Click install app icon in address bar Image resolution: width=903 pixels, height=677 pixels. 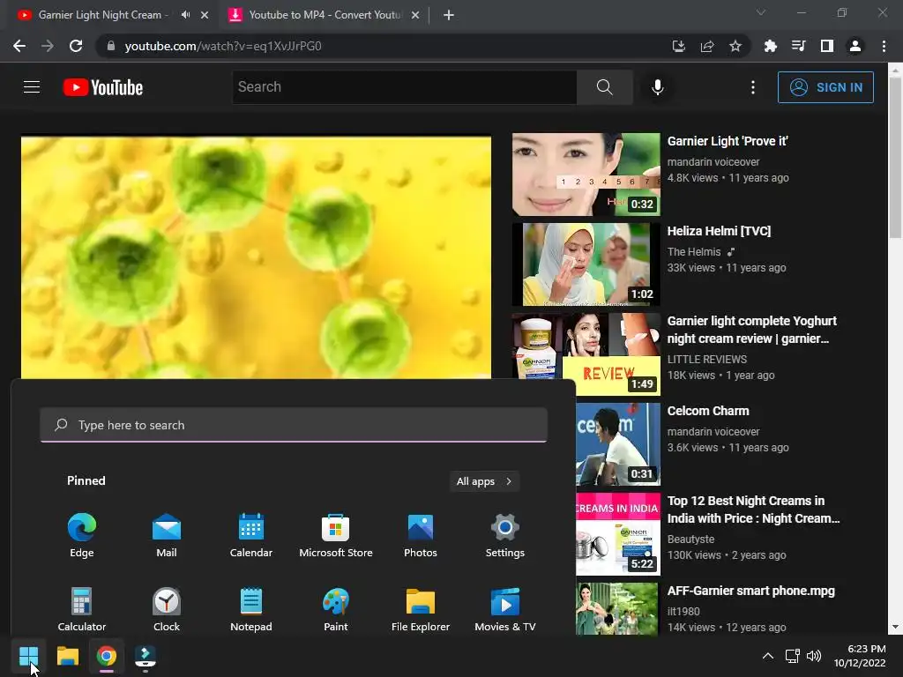tap(679, 46)
